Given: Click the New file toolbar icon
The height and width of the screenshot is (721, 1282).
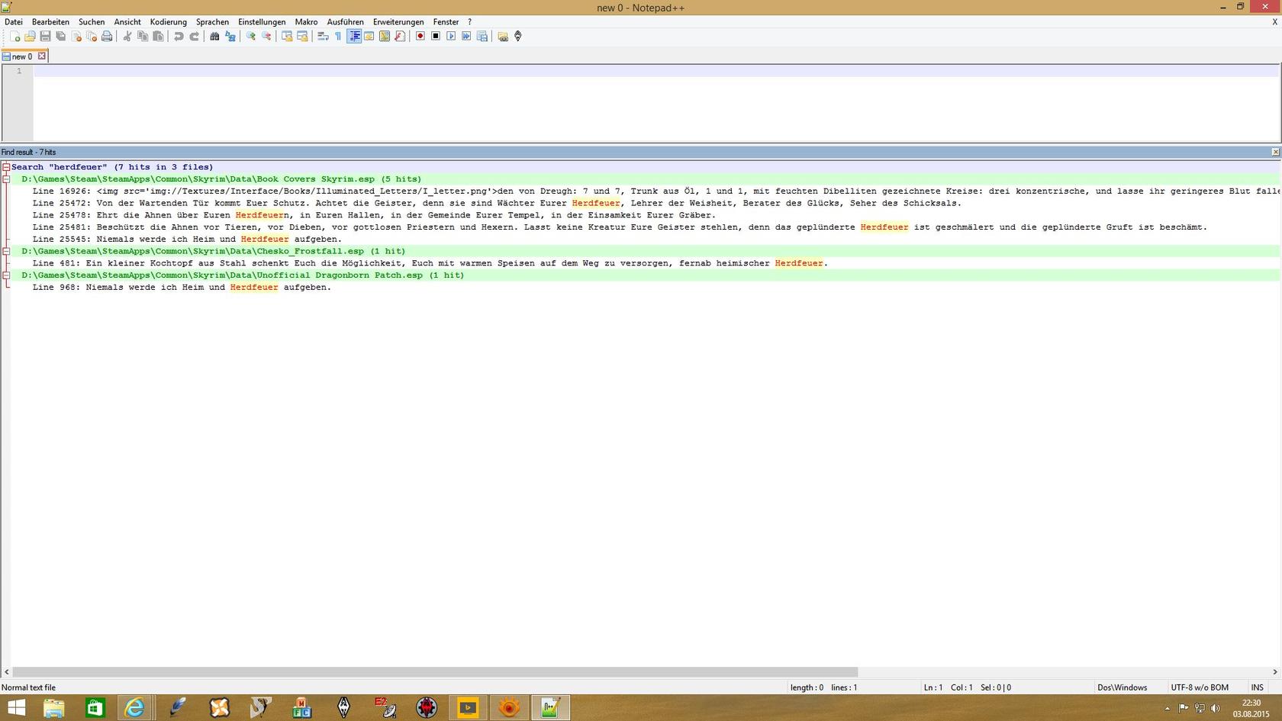Looking at the screenshot, I should (x=14, y=37).
